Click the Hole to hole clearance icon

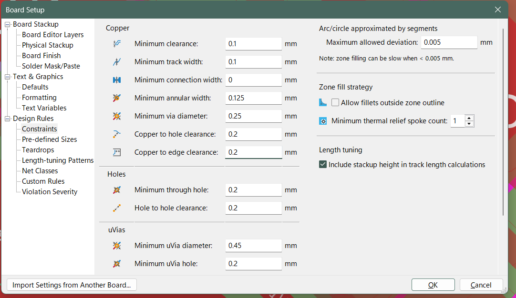[117, 208]
